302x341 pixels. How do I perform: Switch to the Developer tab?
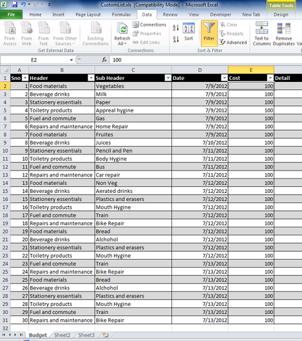(x=220, y=15)
